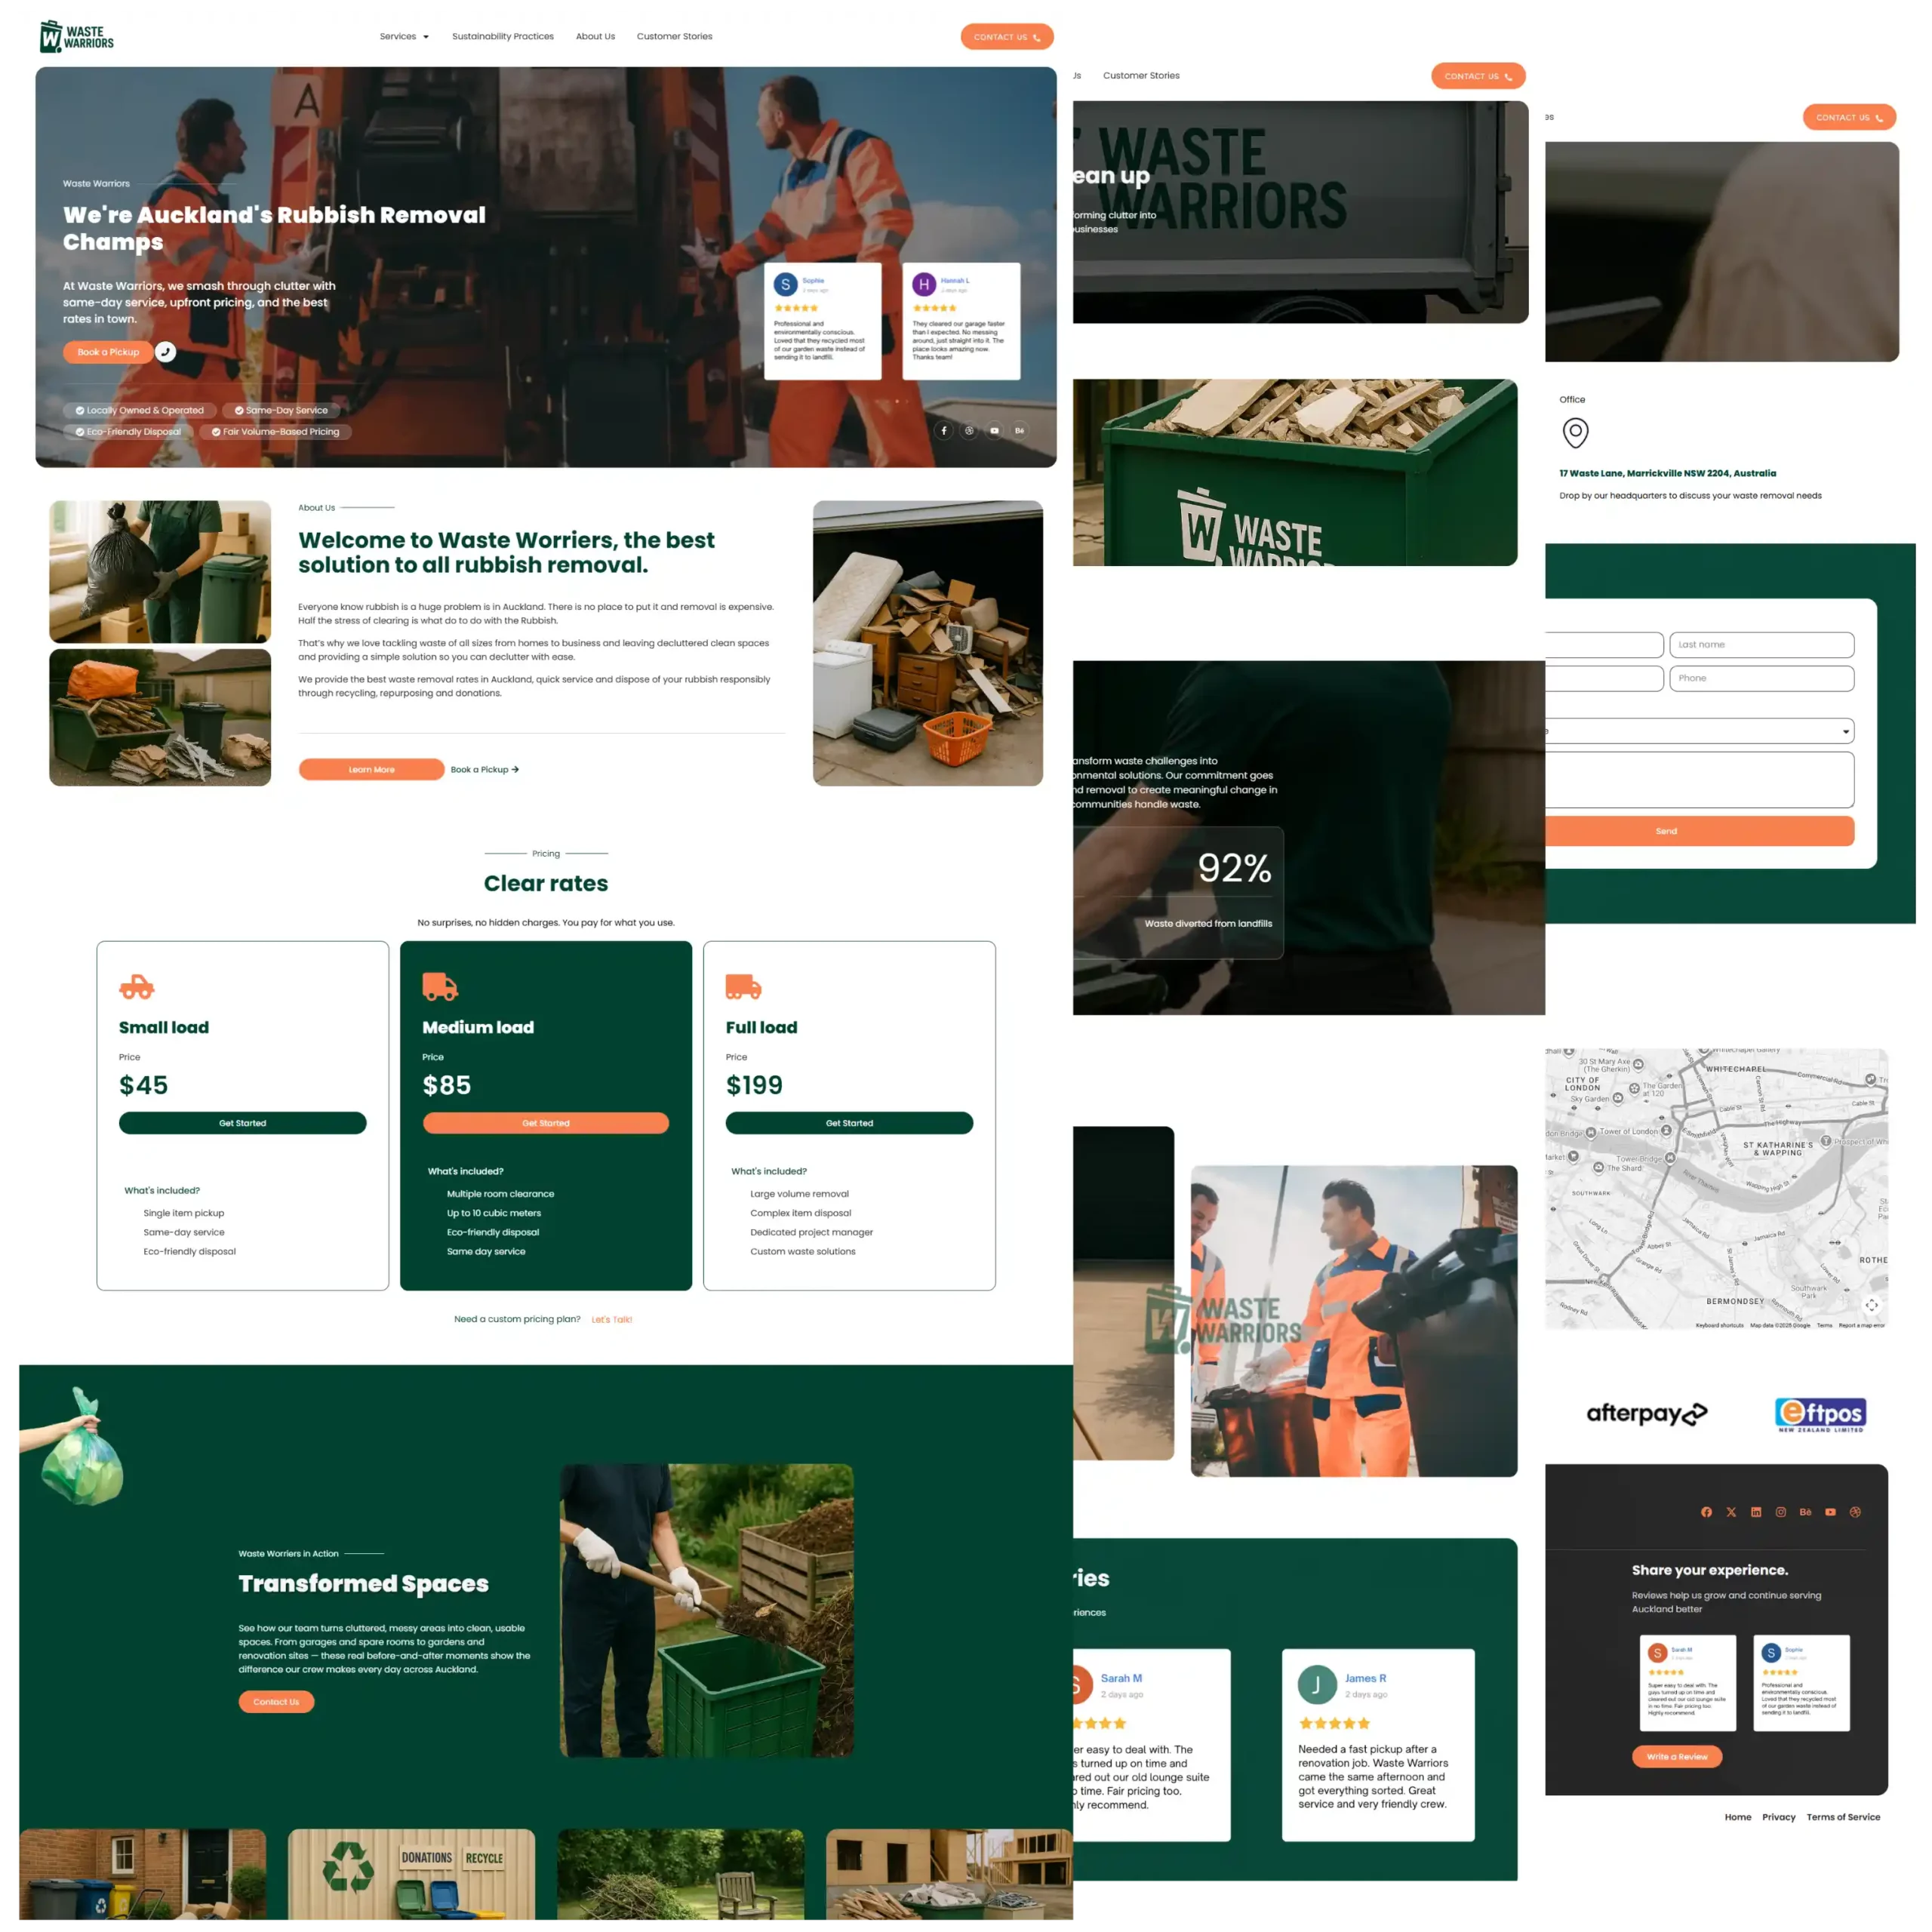Open About Us nav item
This screenshot has height=1932, width=1932.
(595, 37)
